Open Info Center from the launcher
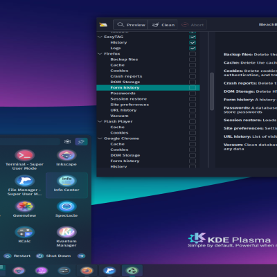The image size is (277, 277). (x=66, y=181)
